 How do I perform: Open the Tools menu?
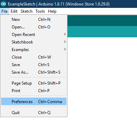tap(40, 11)
